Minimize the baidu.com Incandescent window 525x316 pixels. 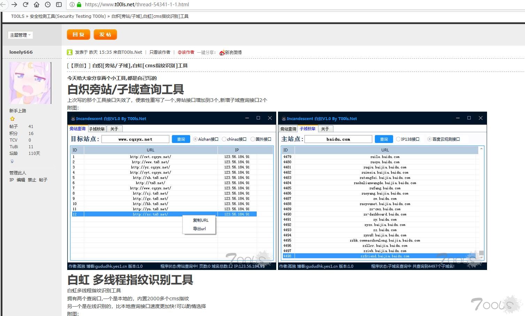pos(458,118)
